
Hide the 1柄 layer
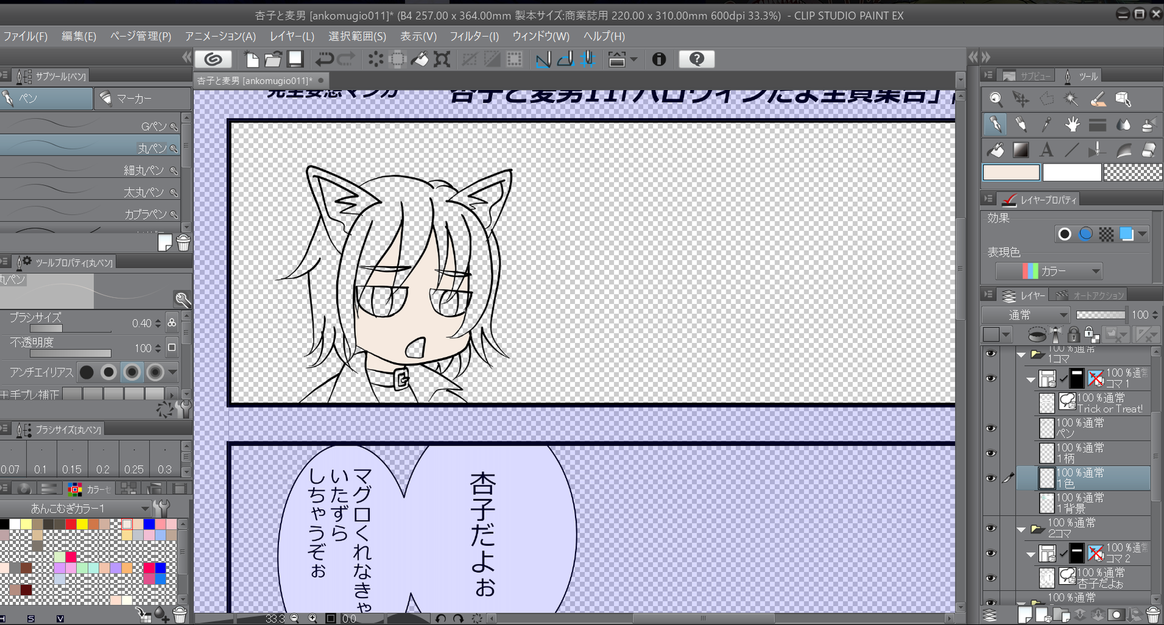click(991, 453)
